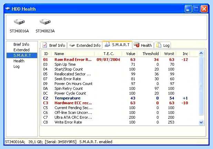Sort by the ID column header
213x149 pixels.
click(x=46, y=54)
